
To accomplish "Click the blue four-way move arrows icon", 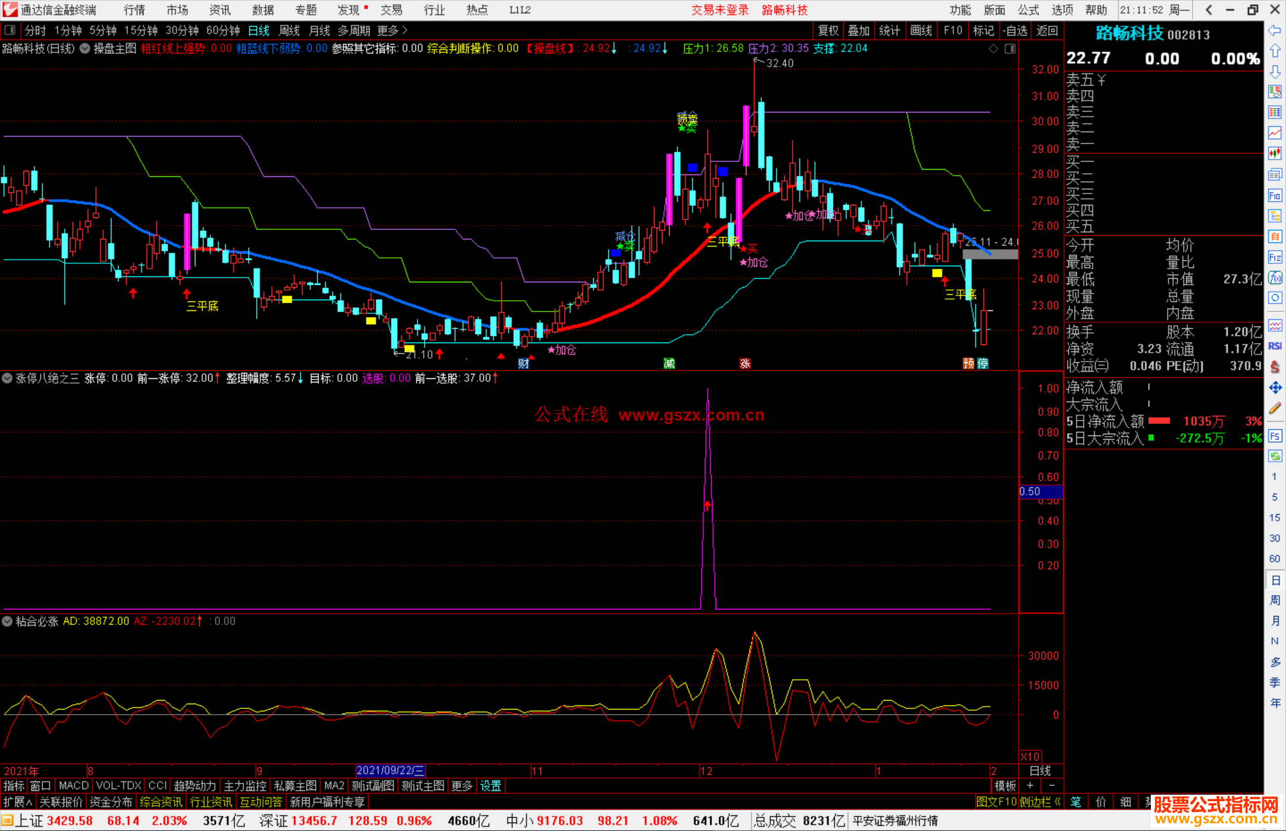I will [1275, 388].
